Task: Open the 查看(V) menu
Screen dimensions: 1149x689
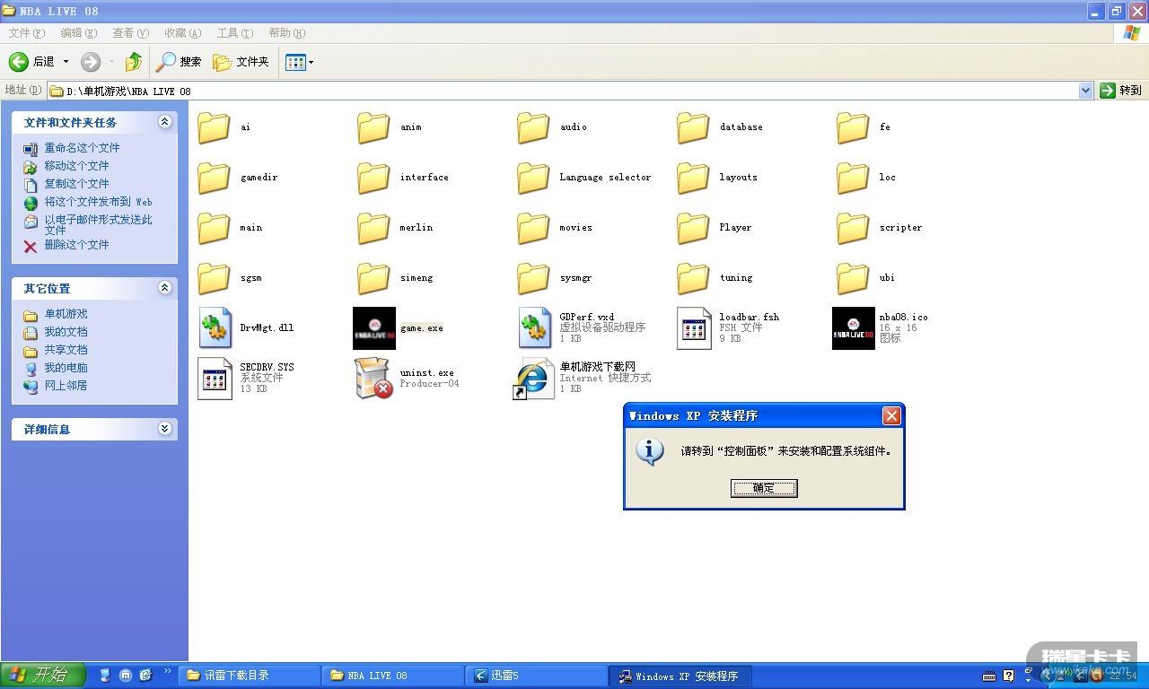Action: click(x=130, y=33)
